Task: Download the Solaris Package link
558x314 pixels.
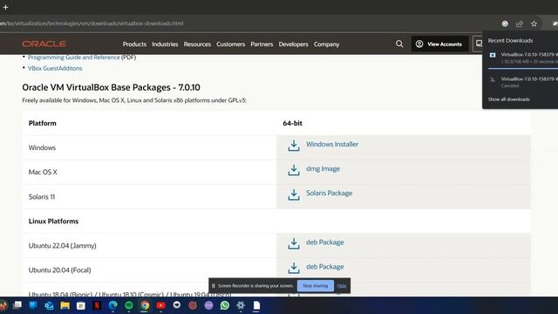Action: (330, 193)
